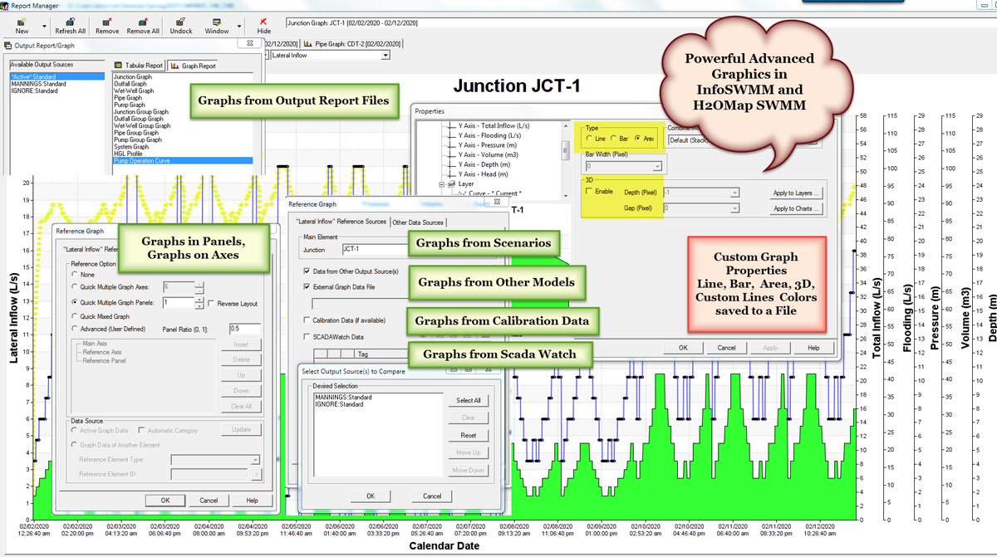Click Apply to Layers button
The width and height of the screenshot is (997, 557).
coord(796,193)
